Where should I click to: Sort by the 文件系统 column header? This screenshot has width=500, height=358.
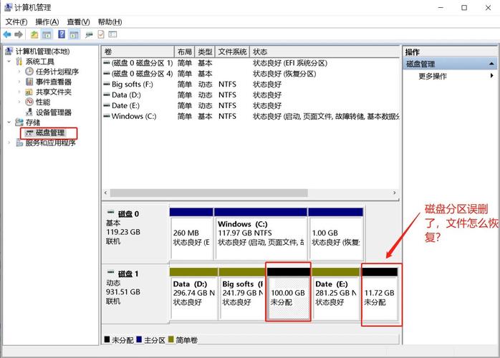pos(233,52)
